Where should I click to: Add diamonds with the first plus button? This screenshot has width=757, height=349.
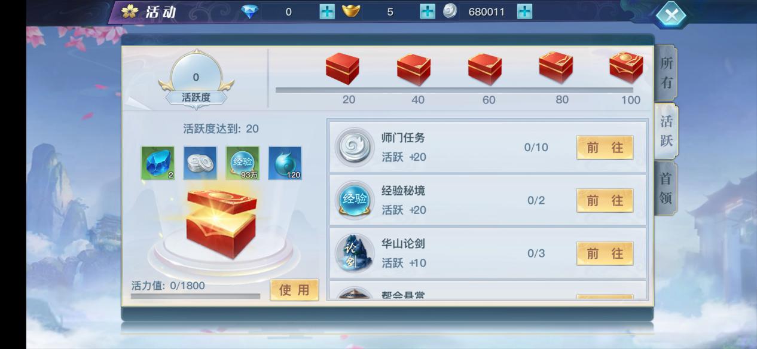click(x=327, y=11)
